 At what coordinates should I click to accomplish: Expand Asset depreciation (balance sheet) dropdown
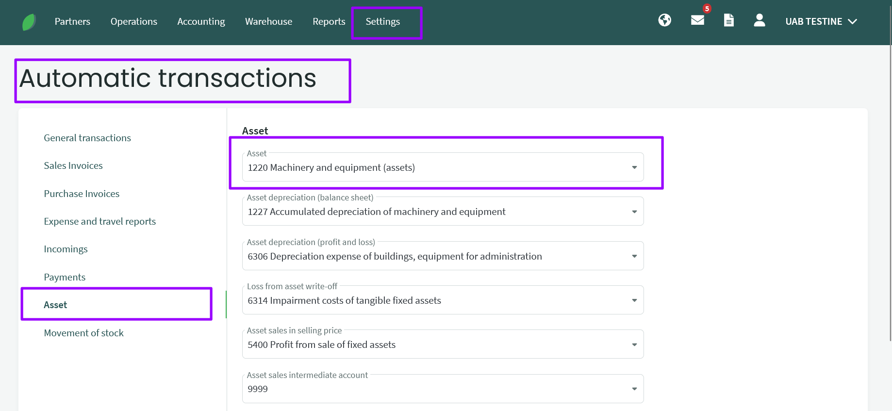442,212
